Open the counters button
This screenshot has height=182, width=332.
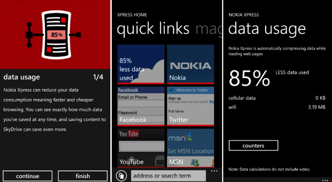[253, 145]
